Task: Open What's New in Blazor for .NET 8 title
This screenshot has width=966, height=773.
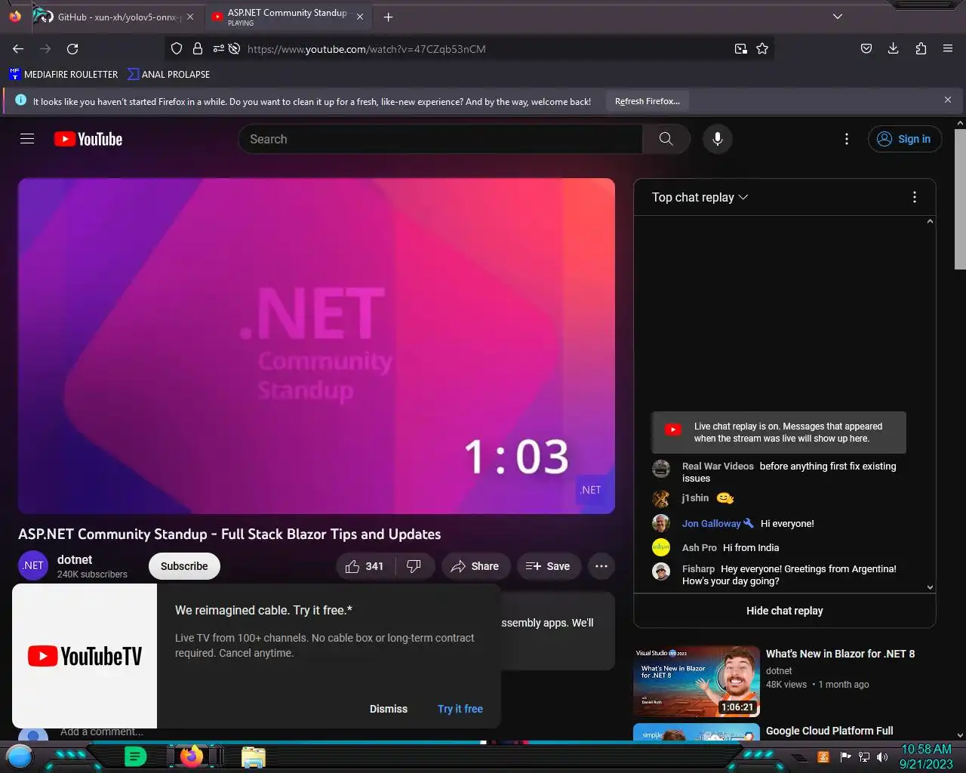Action: pos(840,654)
